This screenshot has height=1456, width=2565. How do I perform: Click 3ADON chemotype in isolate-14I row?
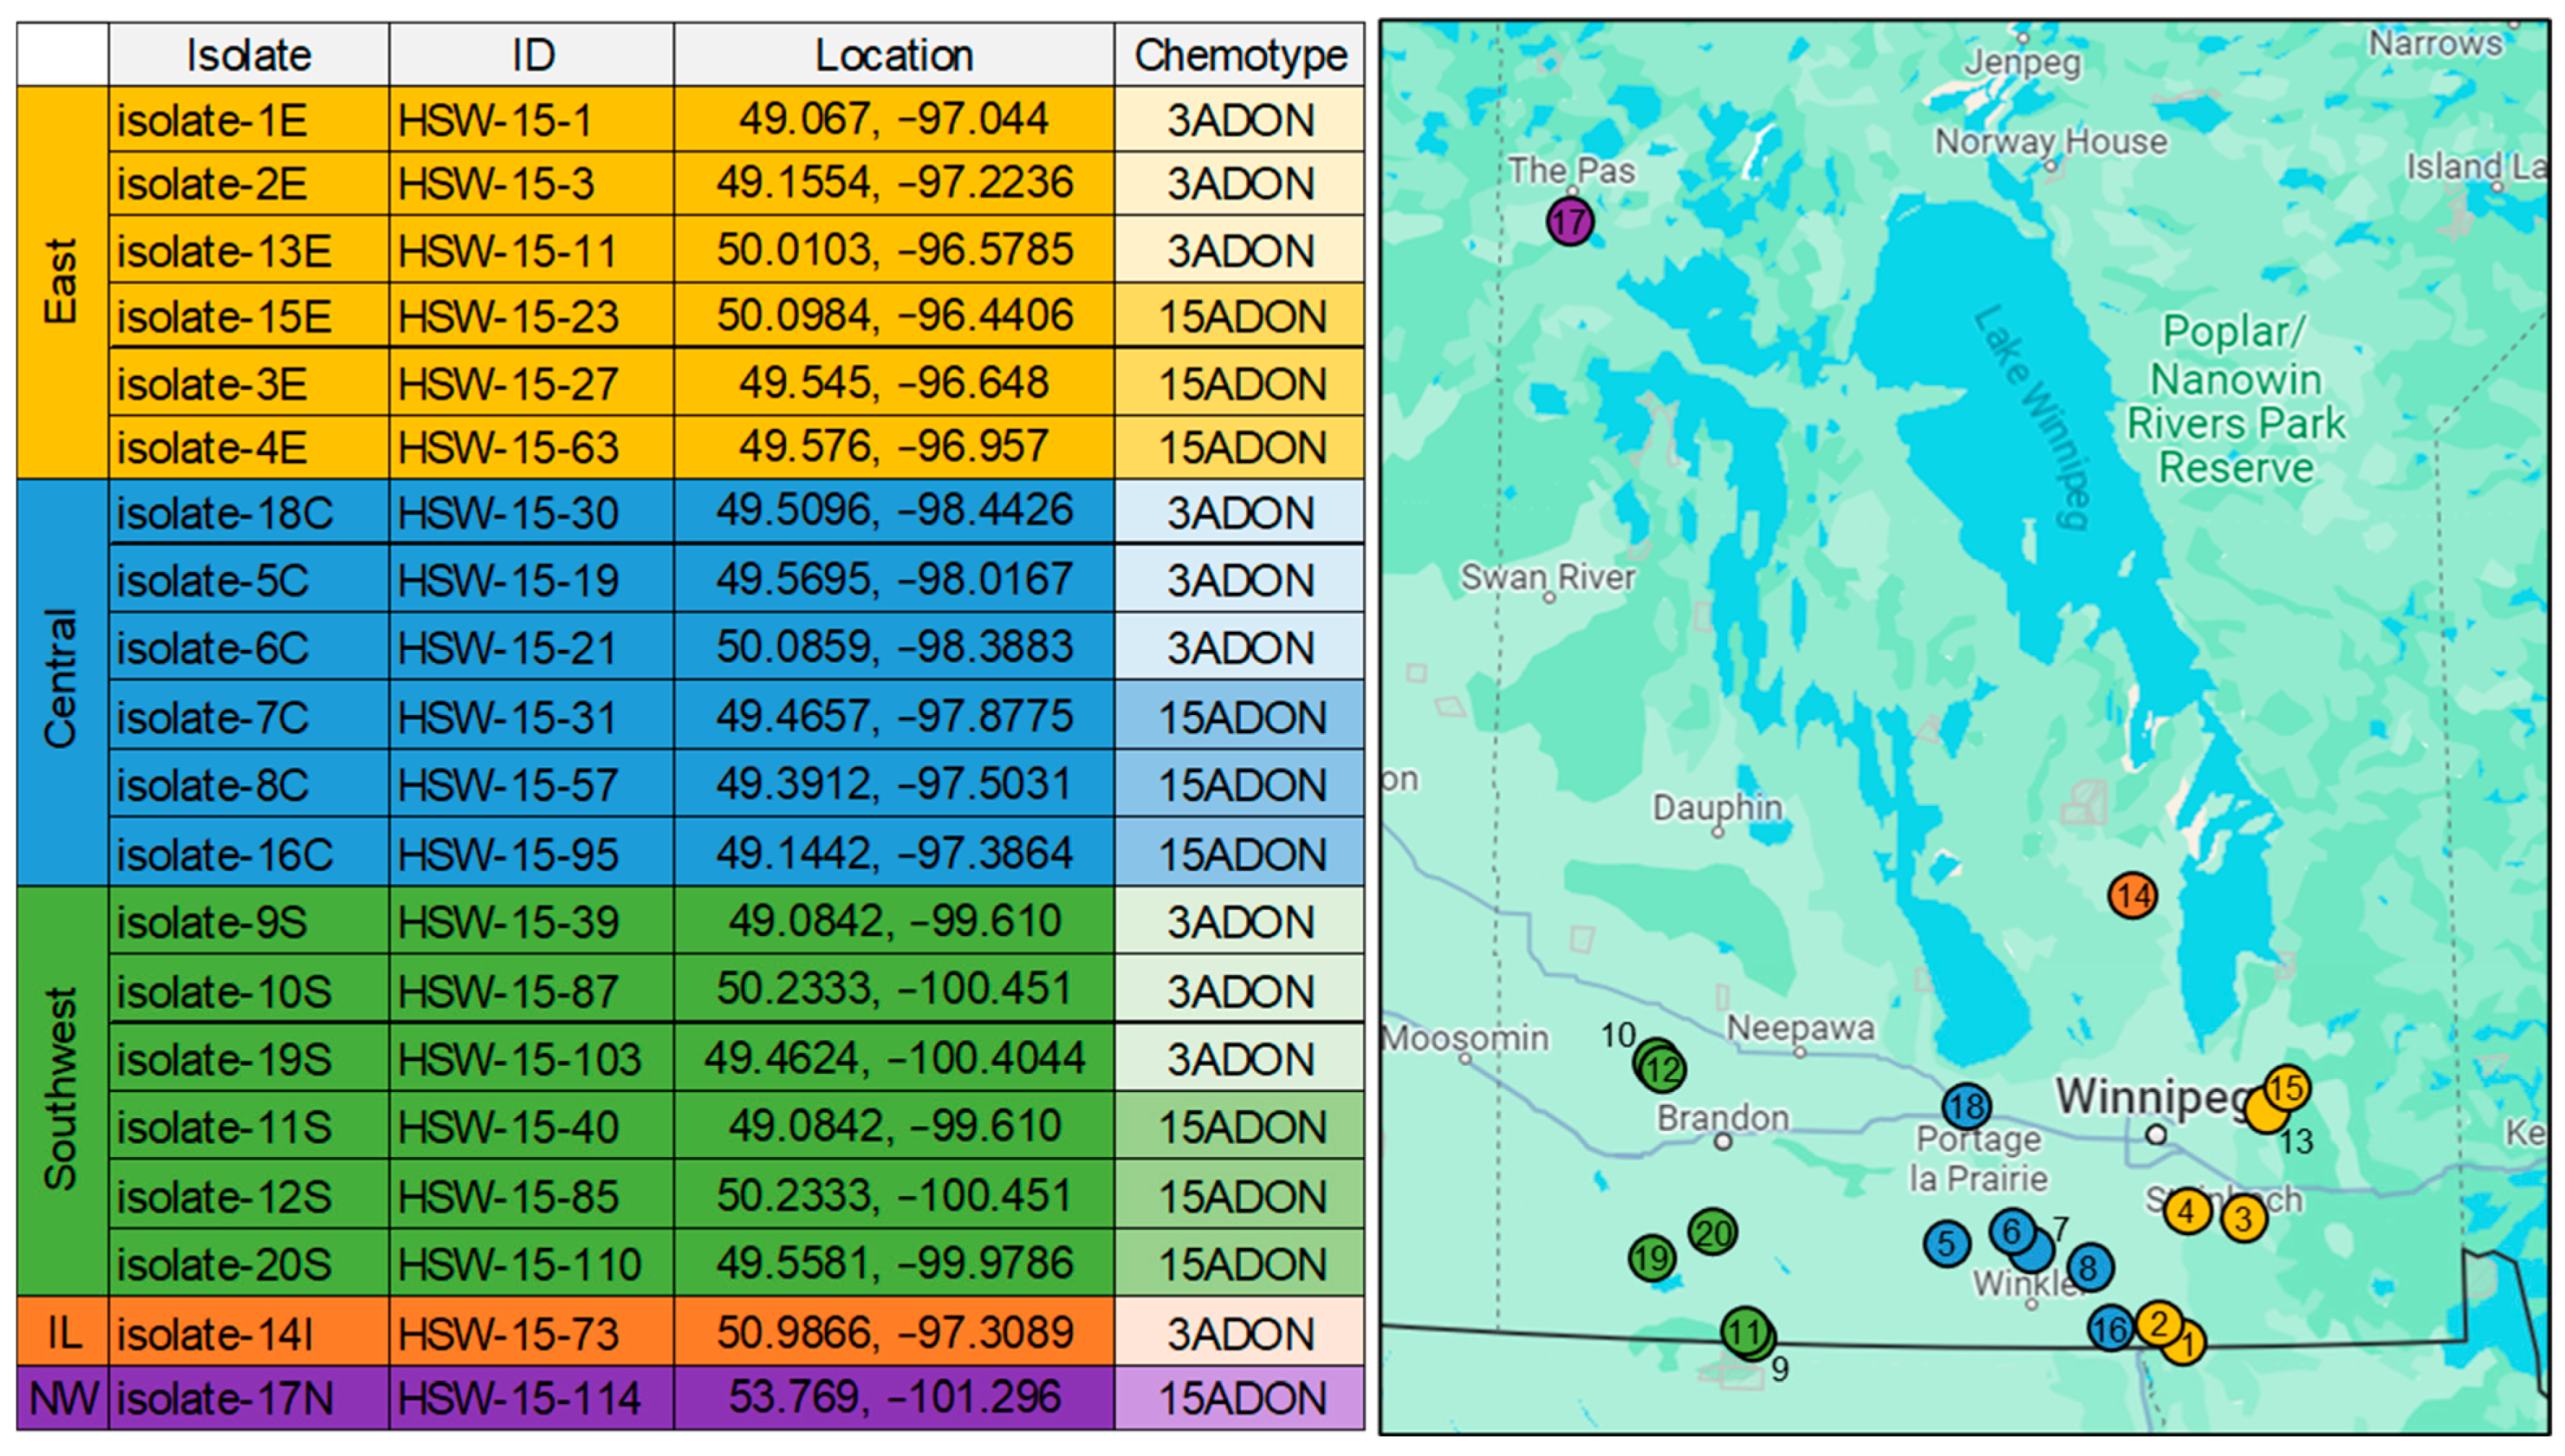pyautogui.click(x=1240, y=1332)
